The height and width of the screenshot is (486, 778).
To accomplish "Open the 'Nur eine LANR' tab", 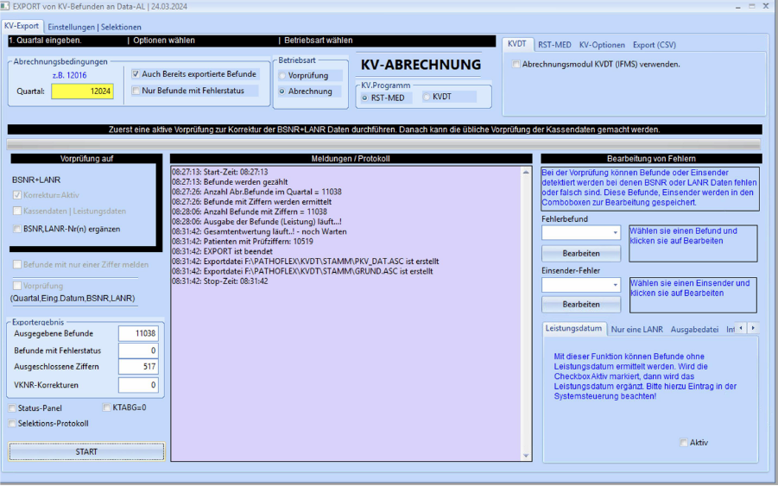I will 636,329.
